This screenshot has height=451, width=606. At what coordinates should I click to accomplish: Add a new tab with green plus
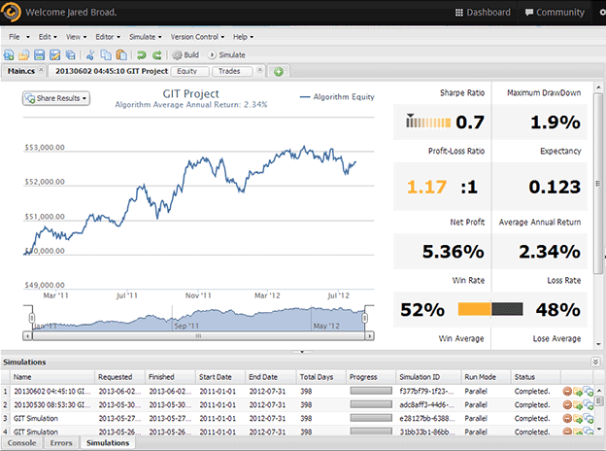(279, 71)
